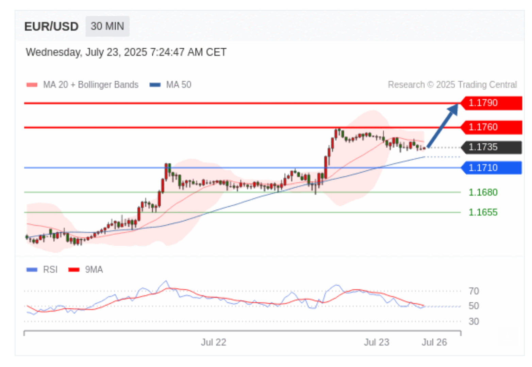Click the Jul 23 date axis label
The width and height of the screenshot is (532, 367).
click(x=376, y=342)
